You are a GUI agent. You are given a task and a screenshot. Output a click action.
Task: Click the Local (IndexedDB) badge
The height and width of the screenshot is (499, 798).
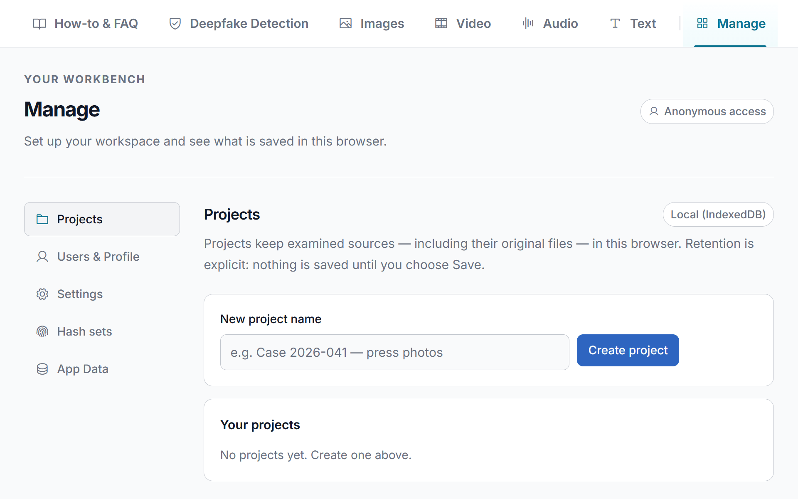[718, 215]
